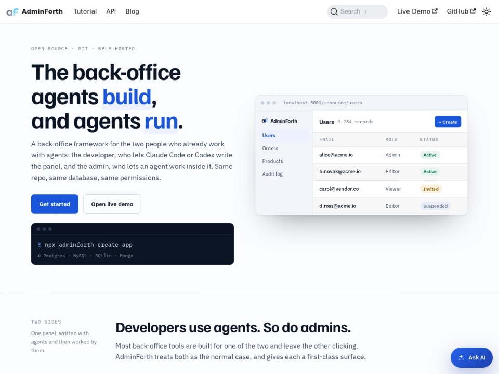Click the Get started button

point(55,204)
